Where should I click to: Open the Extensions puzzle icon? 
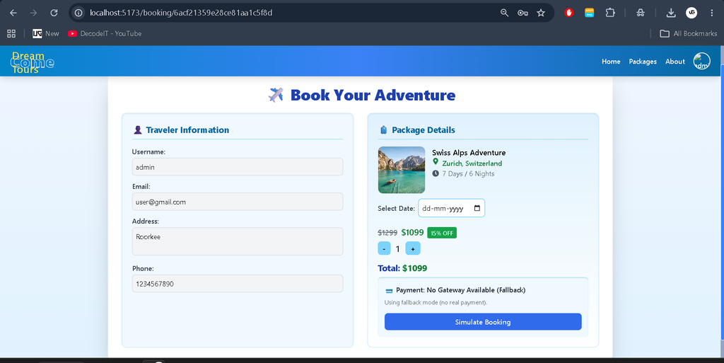click(x=610, y=13)
